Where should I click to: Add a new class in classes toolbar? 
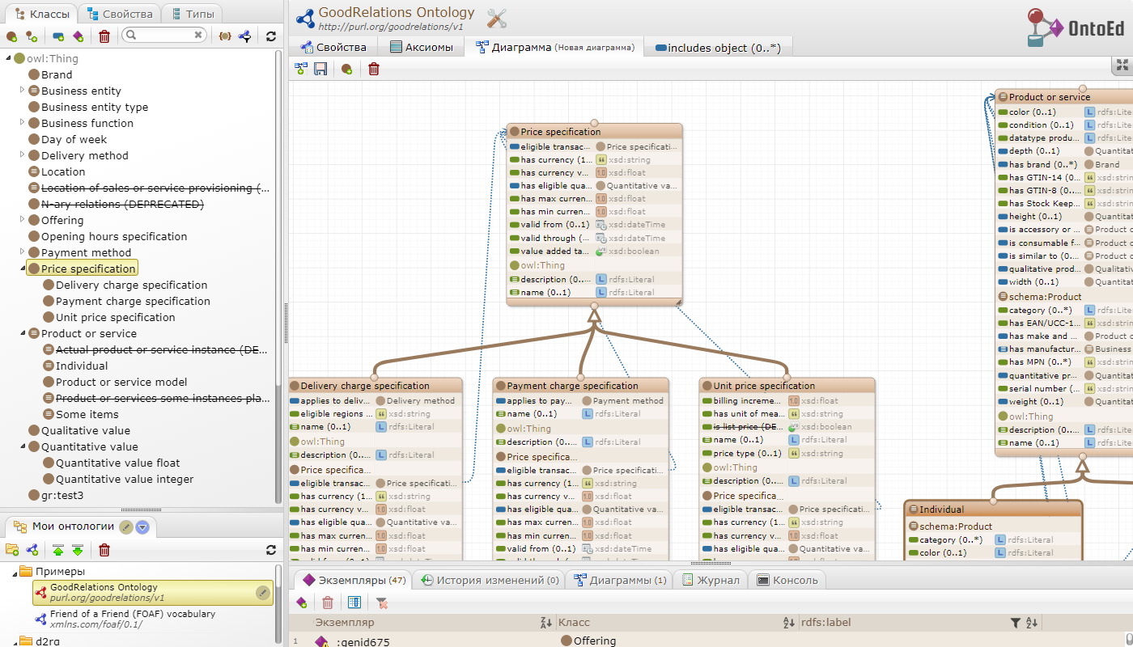(x=11, y=36)
